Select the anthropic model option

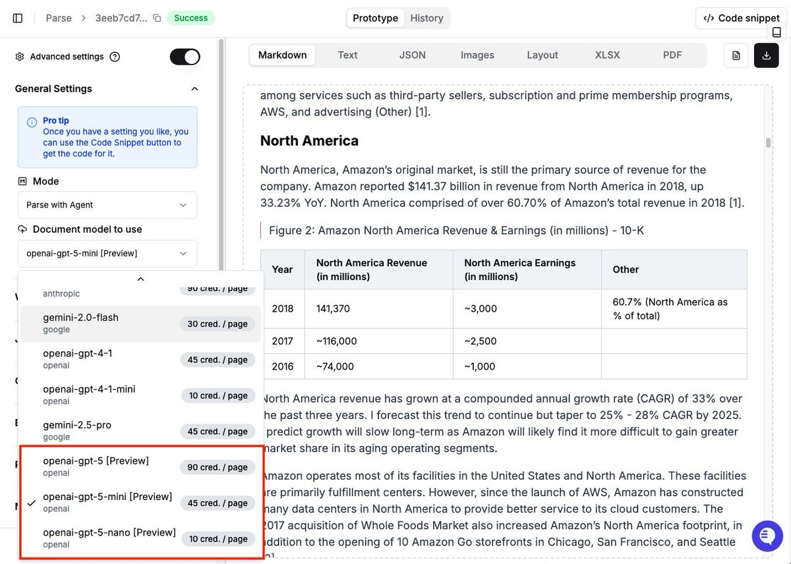141,293
